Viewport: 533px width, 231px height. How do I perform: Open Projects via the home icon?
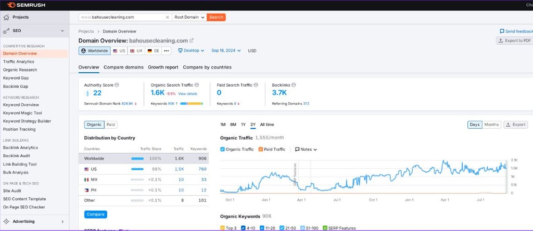[6, 17]
